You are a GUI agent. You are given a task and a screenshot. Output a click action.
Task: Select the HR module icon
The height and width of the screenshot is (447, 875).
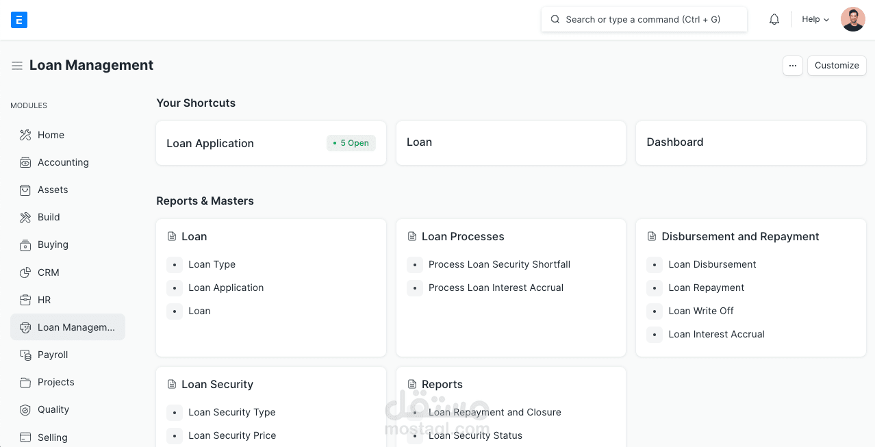pyautogui.click(x=24, y=300)
